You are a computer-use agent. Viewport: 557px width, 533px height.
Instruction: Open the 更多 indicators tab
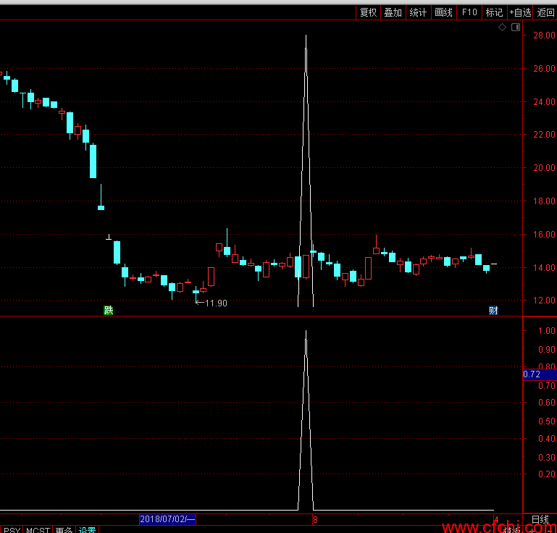(x=64, y=530)
